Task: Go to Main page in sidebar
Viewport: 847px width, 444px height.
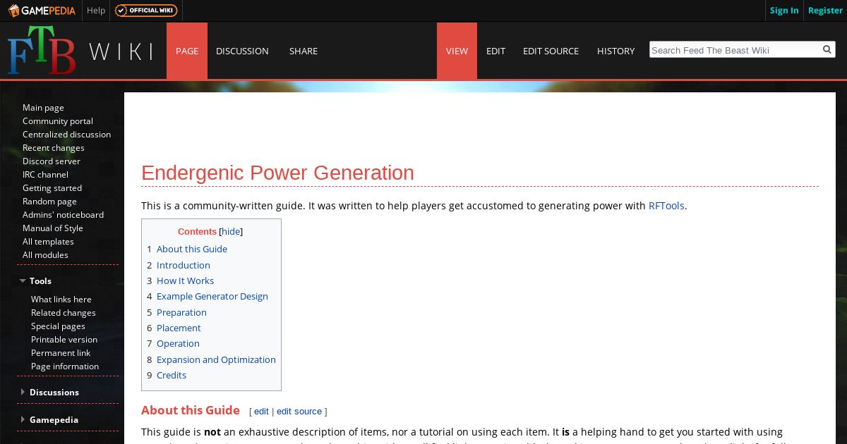Action: coord(43,107)
